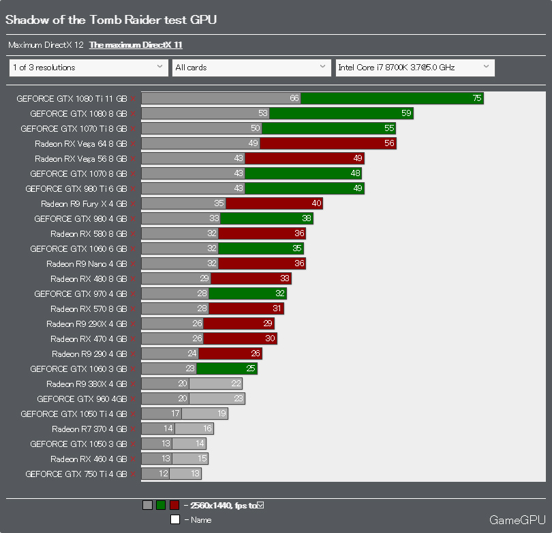Expand the All cards dropdown
552x533 pixels.
pyautogui.click(x=251, y=68)
